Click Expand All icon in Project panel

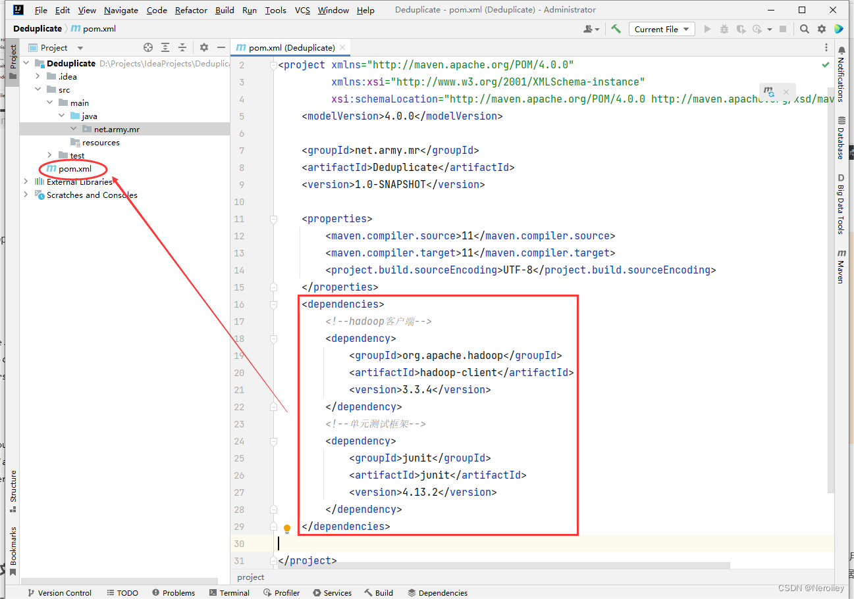(165, 47)
